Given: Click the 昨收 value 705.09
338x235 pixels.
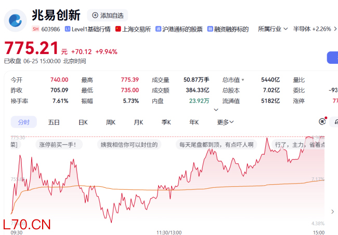Looking at the screenshot, I should coord(59,90).
